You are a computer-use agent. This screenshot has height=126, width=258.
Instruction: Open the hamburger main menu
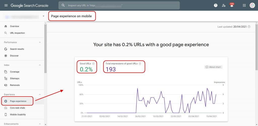click(x=6, y=6)
